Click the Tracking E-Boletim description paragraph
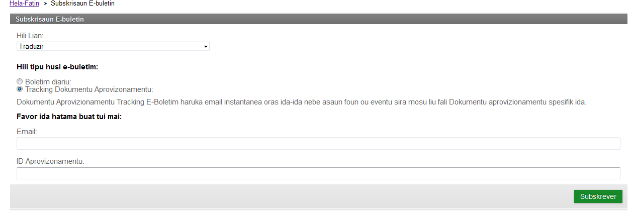633x214 pixels. tap(301, 102)
